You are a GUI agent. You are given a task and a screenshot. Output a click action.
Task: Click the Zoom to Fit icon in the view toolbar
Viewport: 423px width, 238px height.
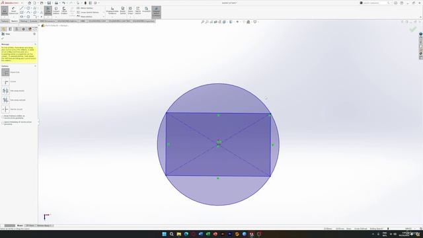click(202, 22)
